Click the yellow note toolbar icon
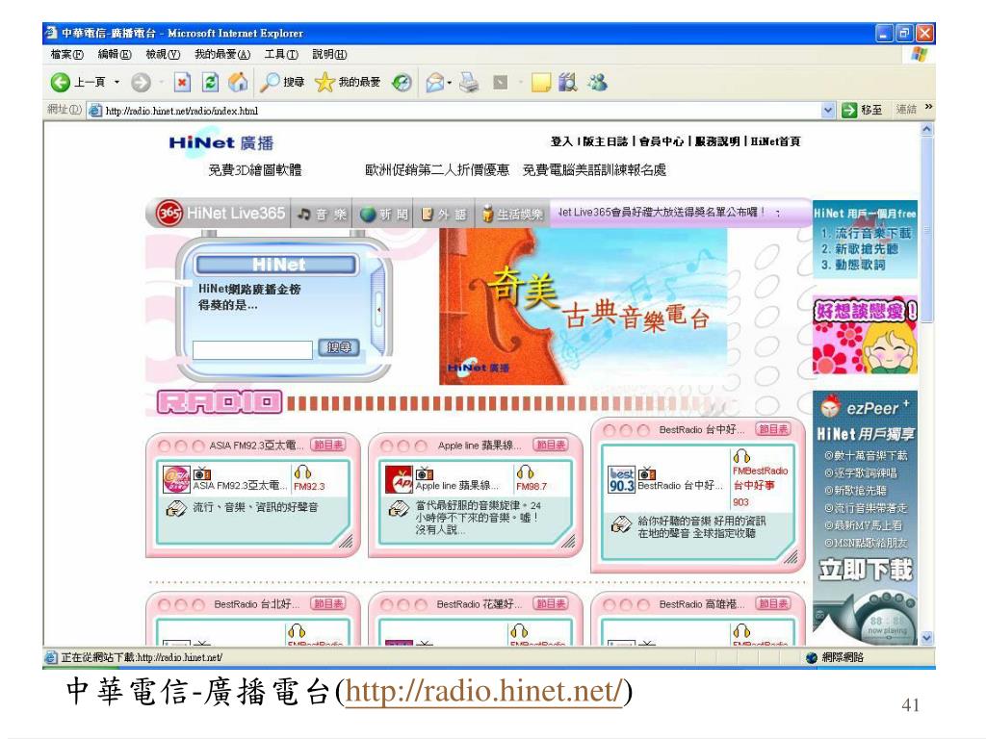This screenshot has width=986, height=739. point(541,83)
